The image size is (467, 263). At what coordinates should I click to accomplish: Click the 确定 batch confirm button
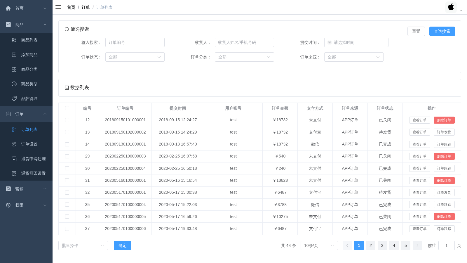(123, 245)
